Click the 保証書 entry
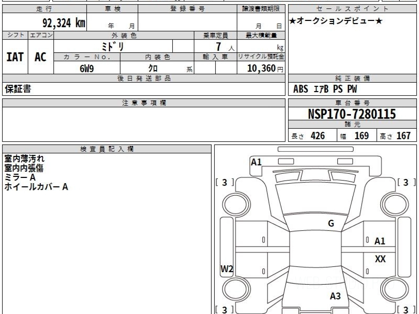The height and width of the screenshot is (314, 419). tap(18, 89)
